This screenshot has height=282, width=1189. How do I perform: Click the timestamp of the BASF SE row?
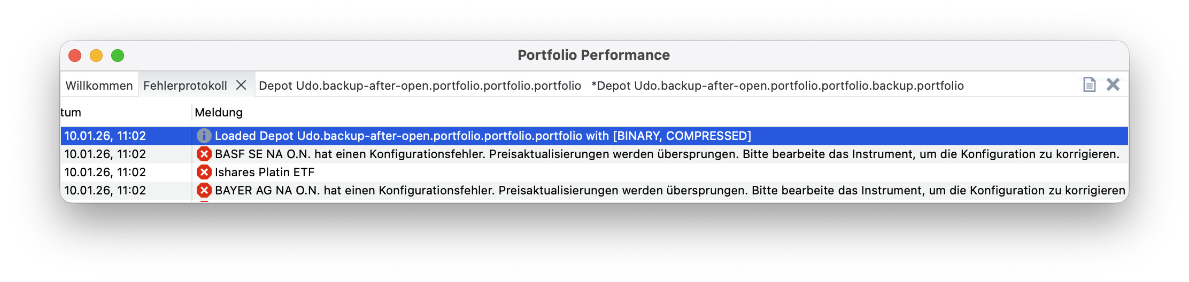(x=105, y=154)
